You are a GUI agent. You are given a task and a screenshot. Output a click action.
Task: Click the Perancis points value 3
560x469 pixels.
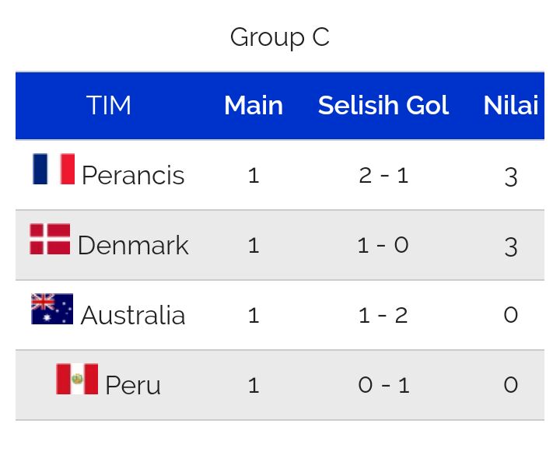point(511,177)
